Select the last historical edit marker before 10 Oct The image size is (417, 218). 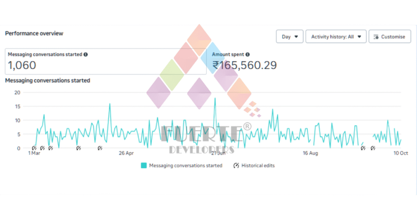(x=373, y=148)
